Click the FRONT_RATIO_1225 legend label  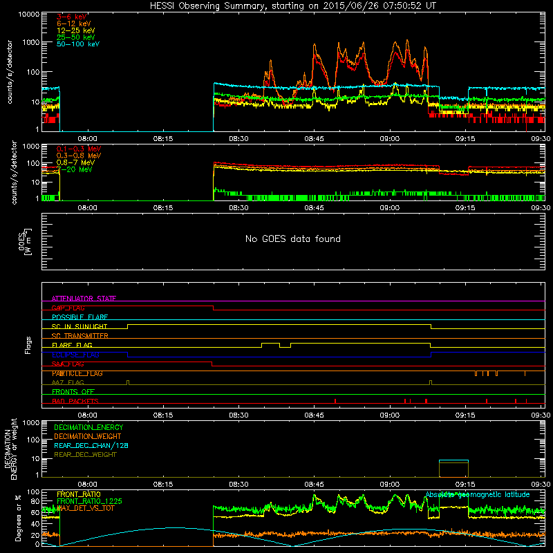click(89, 501)
